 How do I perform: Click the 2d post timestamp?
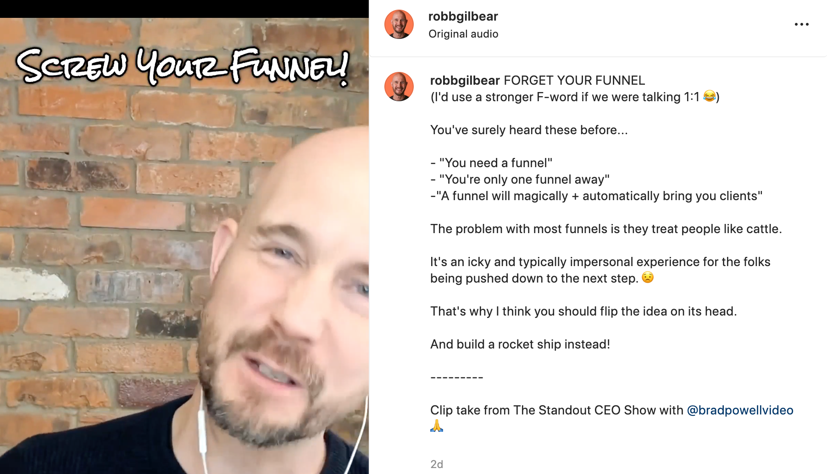tap(437, 464)
